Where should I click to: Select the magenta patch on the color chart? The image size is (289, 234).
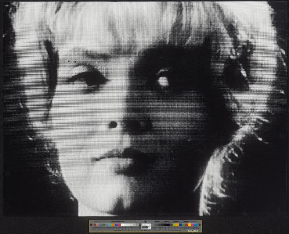click(x=193, y=225)
